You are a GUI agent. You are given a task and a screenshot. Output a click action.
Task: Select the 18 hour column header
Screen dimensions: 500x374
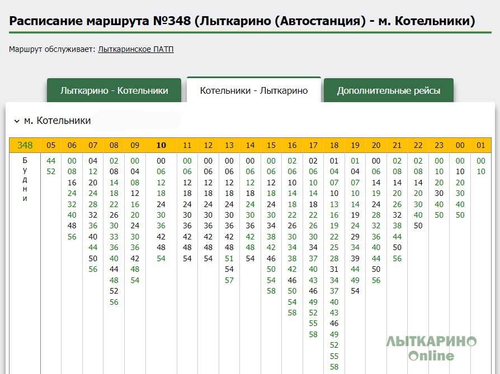(334, 145)
